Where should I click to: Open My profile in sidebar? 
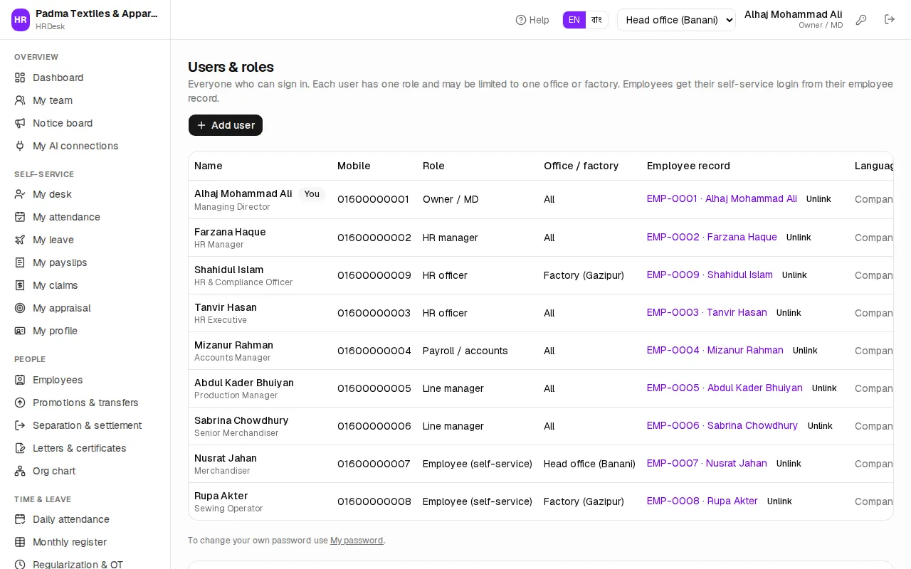point(85,331)
